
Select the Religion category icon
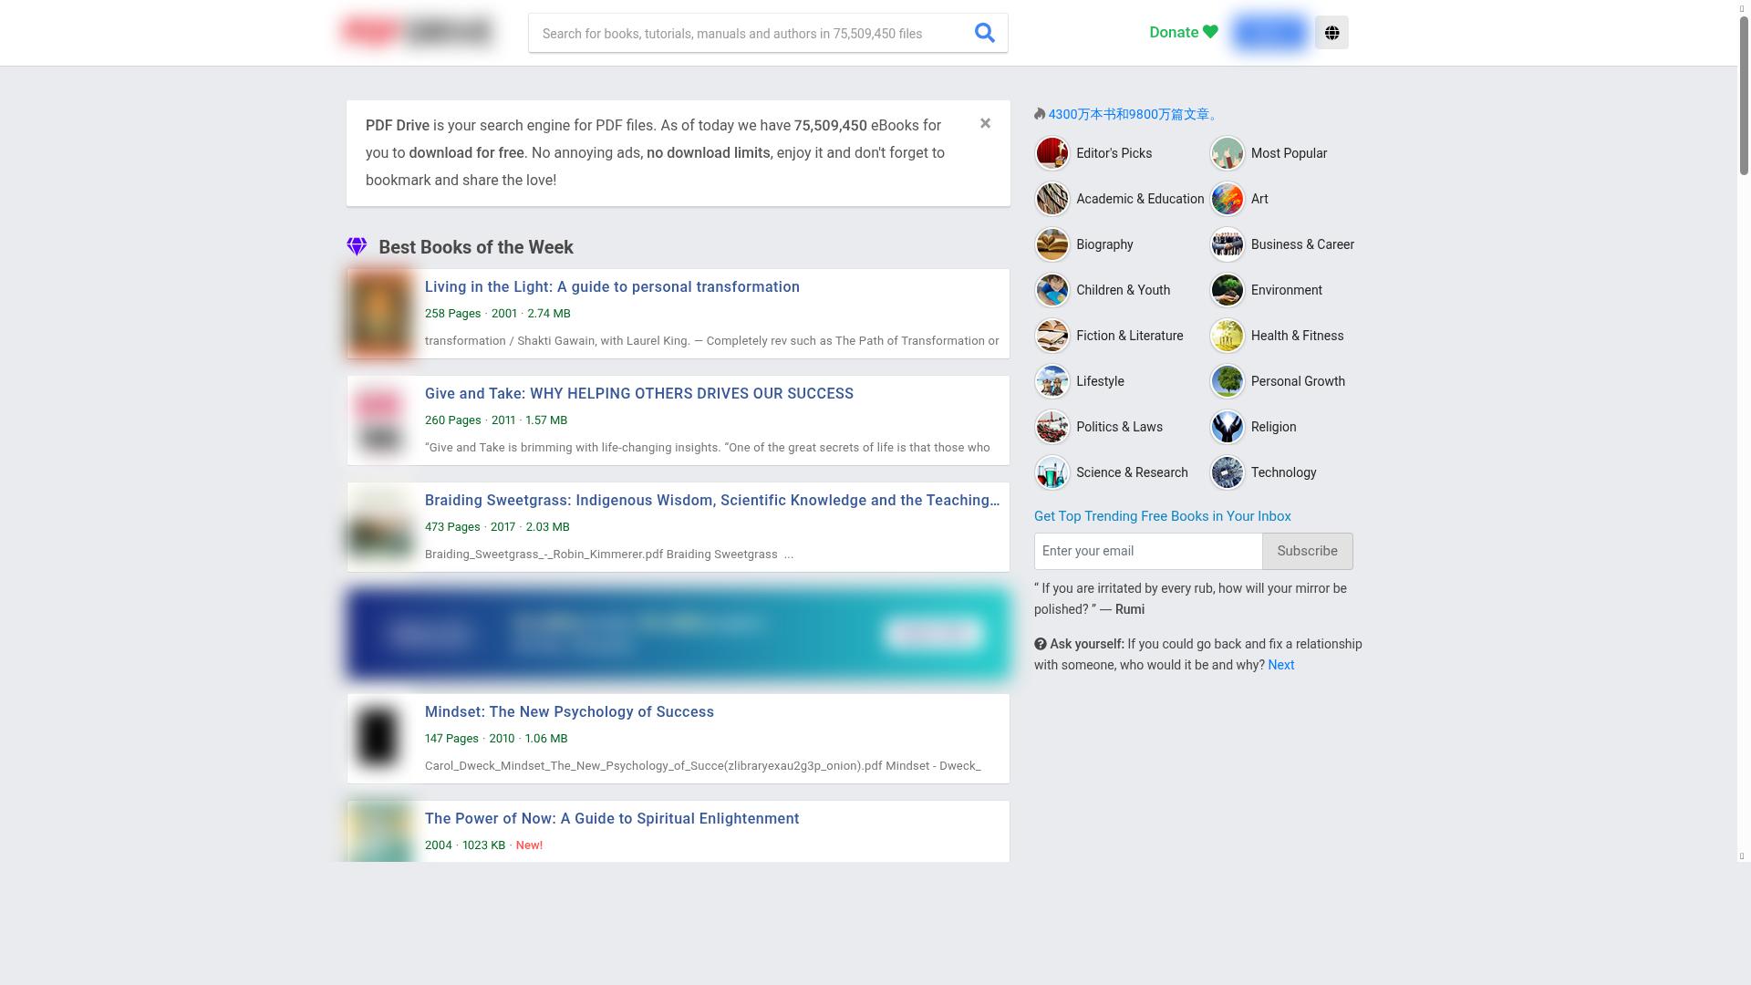coord(1227,427)
